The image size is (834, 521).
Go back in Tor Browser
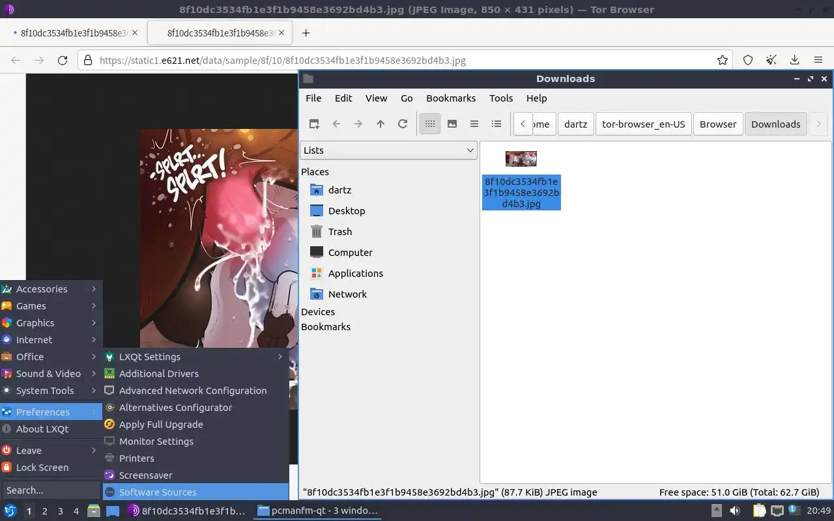tap(16, 60)
